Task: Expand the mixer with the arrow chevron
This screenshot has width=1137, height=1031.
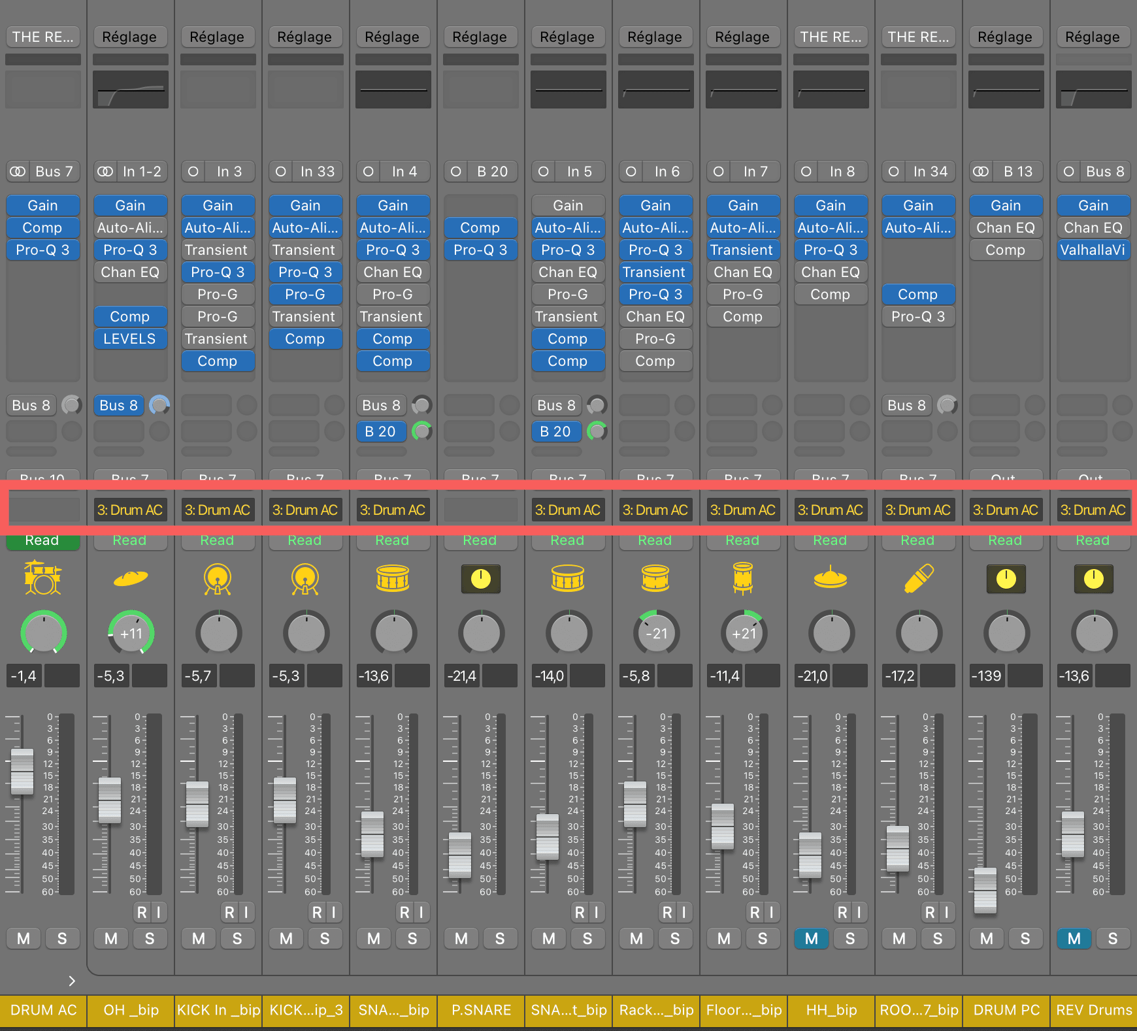Action: point(72,981)
